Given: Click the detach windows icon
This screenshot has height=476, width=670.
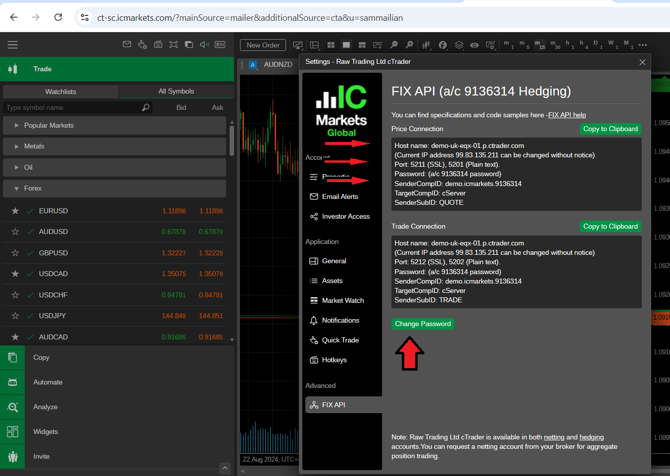Looking at the screenshot, I should click(189, 45).
